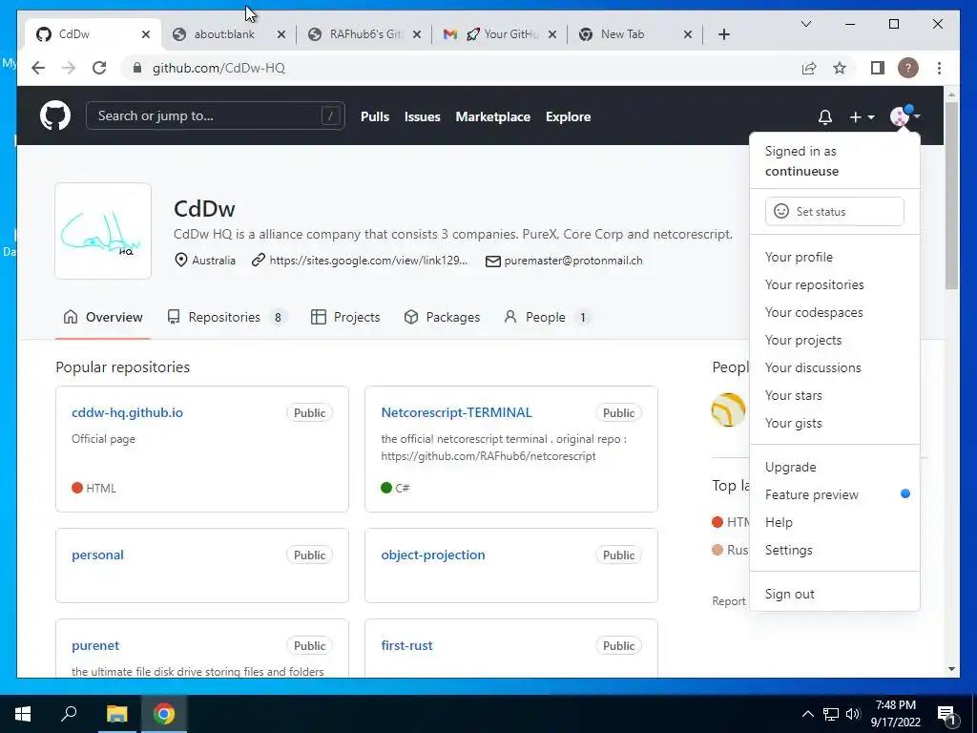Click the CdDw organization logo

(x=103, y=231)
